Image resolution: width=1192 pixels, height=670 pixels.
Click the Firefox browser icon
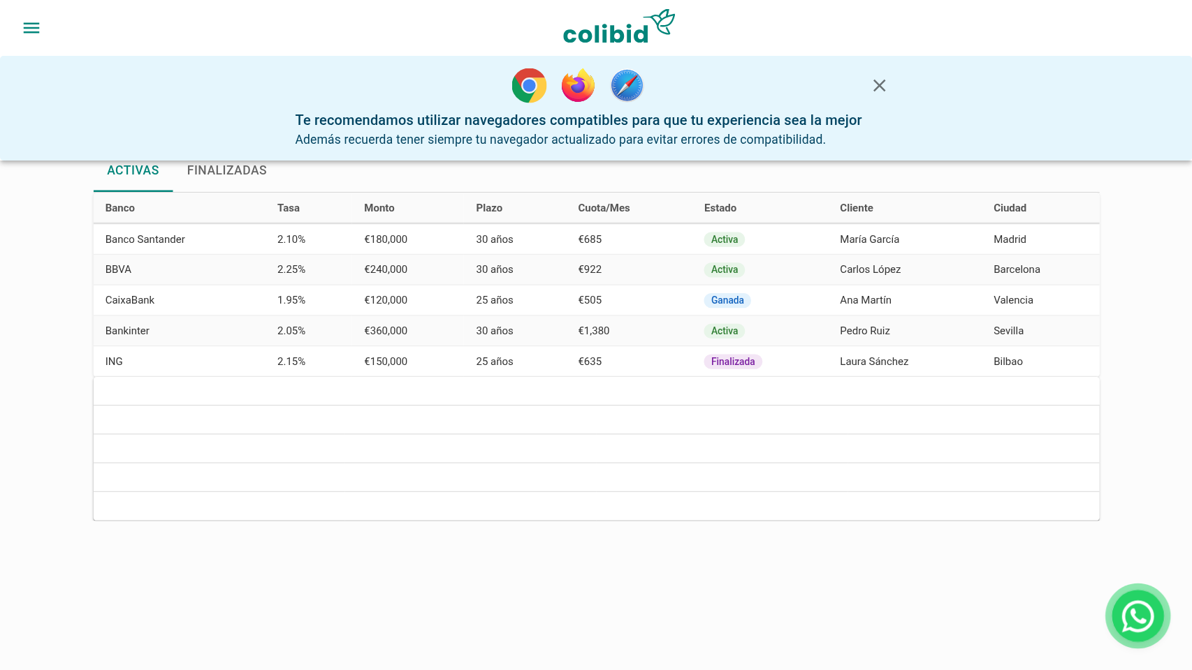[x=578, y=86]
